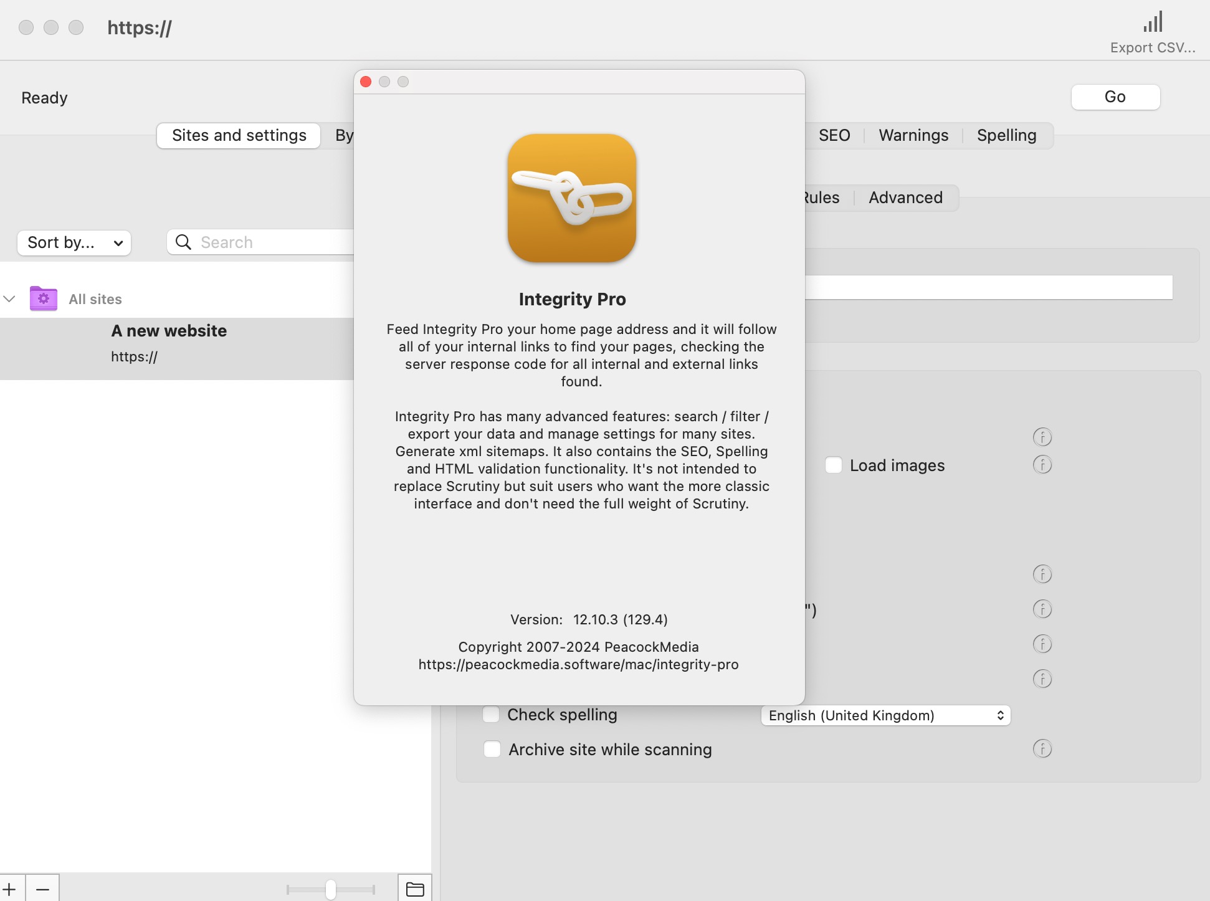Switch to the Spelling tab
The image size is (1210, 901).
[1006, 135]
